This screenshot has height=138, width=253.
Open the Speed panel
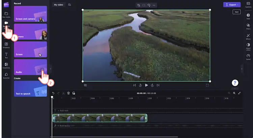[248, 57]
